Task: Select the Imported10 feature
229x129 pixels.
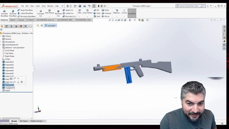Action: point(9,88)
